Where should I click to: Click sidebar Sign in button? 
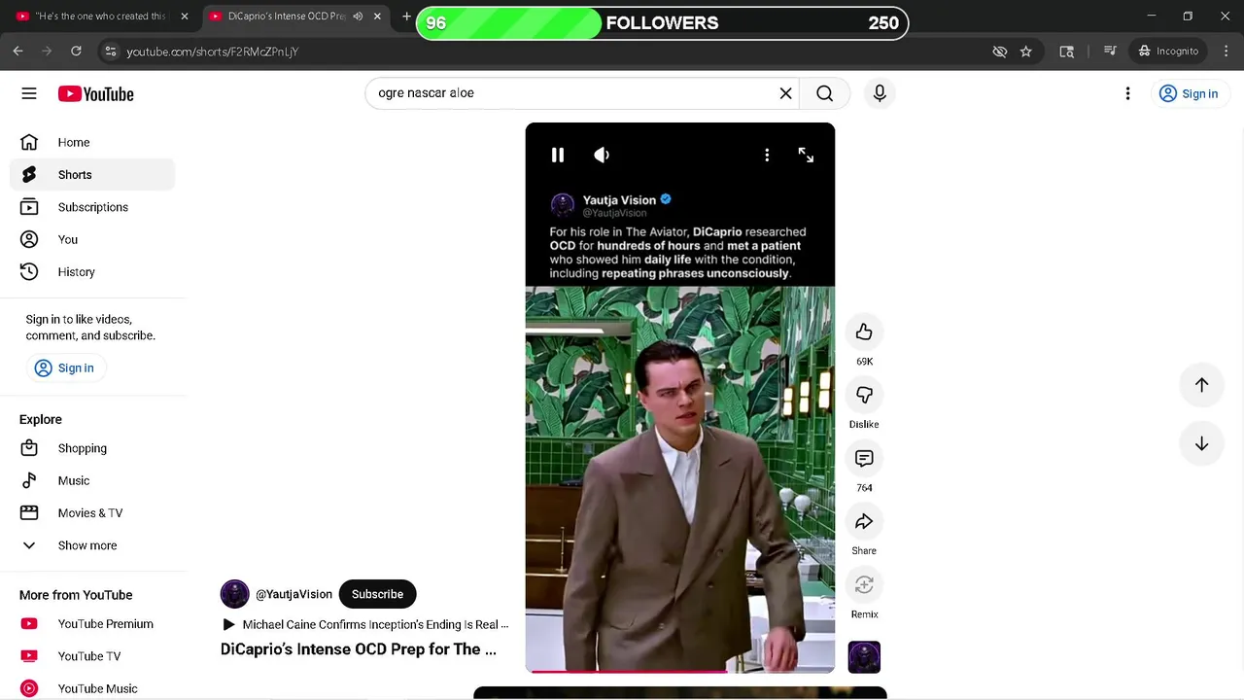coord(65,367)
